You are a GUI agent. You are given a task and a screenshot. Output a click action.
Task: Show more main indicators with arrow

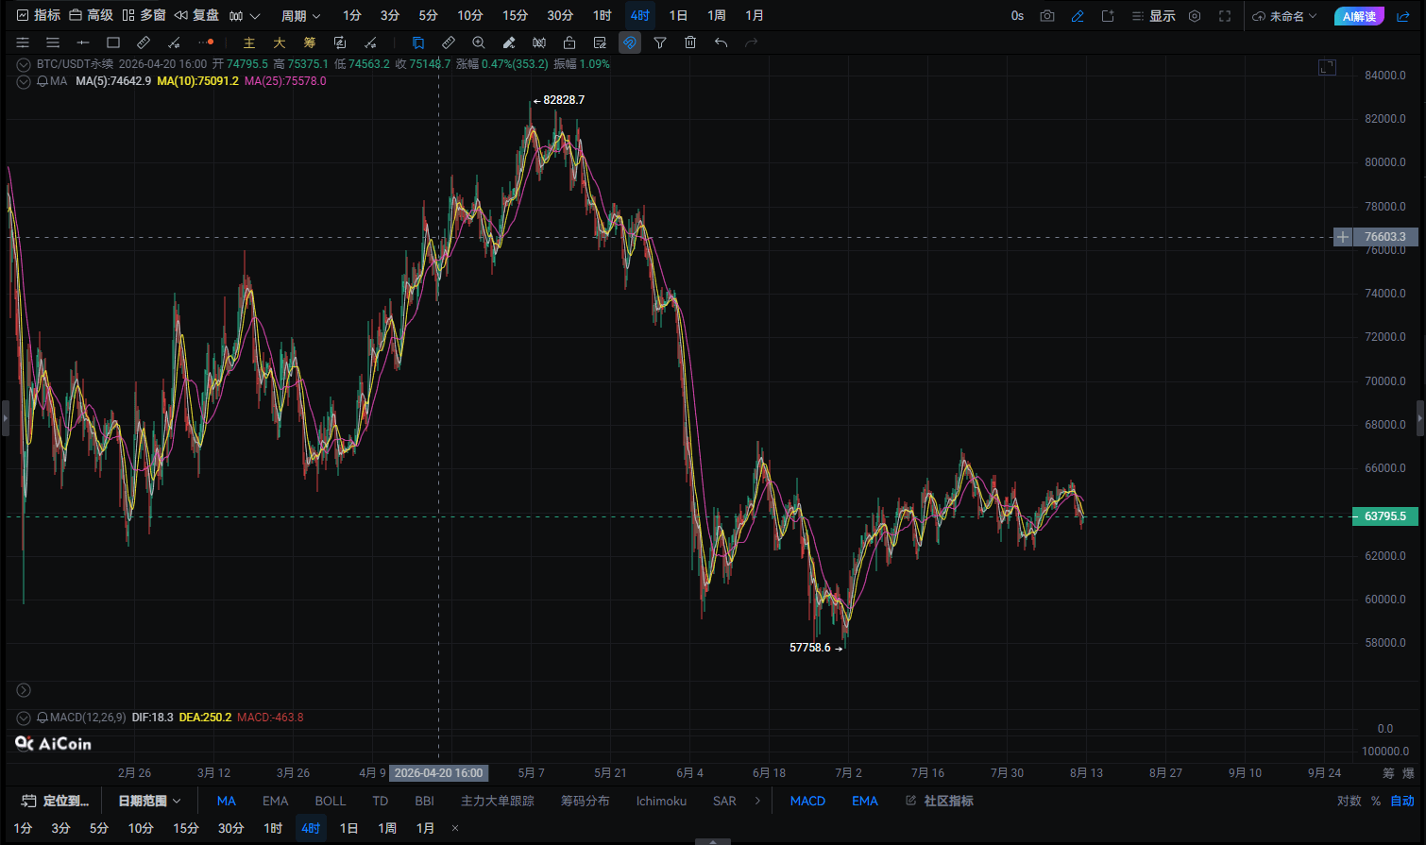coord(757,801)
